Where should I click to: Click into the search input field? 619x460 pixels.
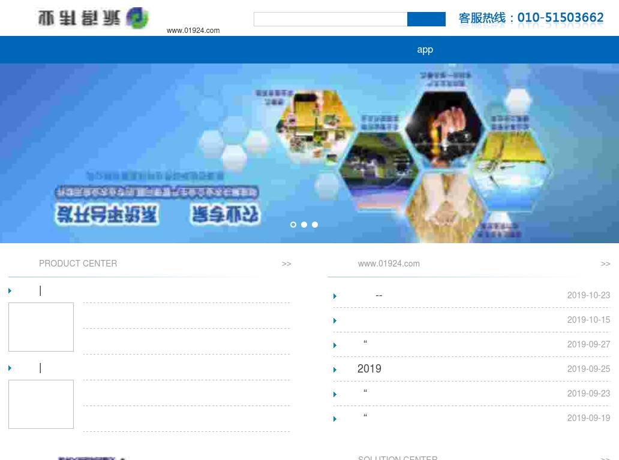point(330,19)
